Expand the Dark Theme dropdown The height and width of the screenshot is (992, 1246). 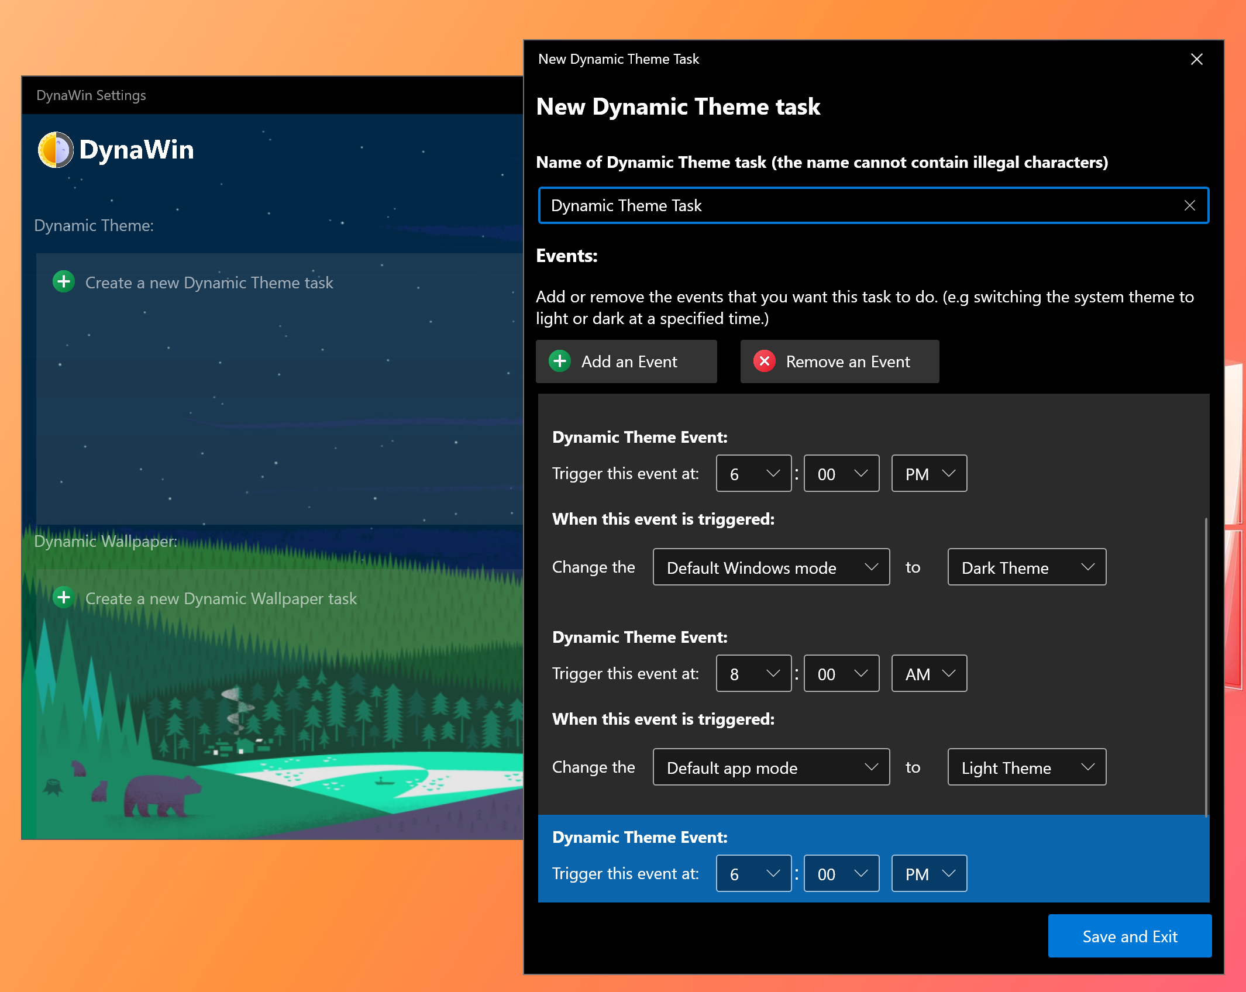[x=1027, y=567]
